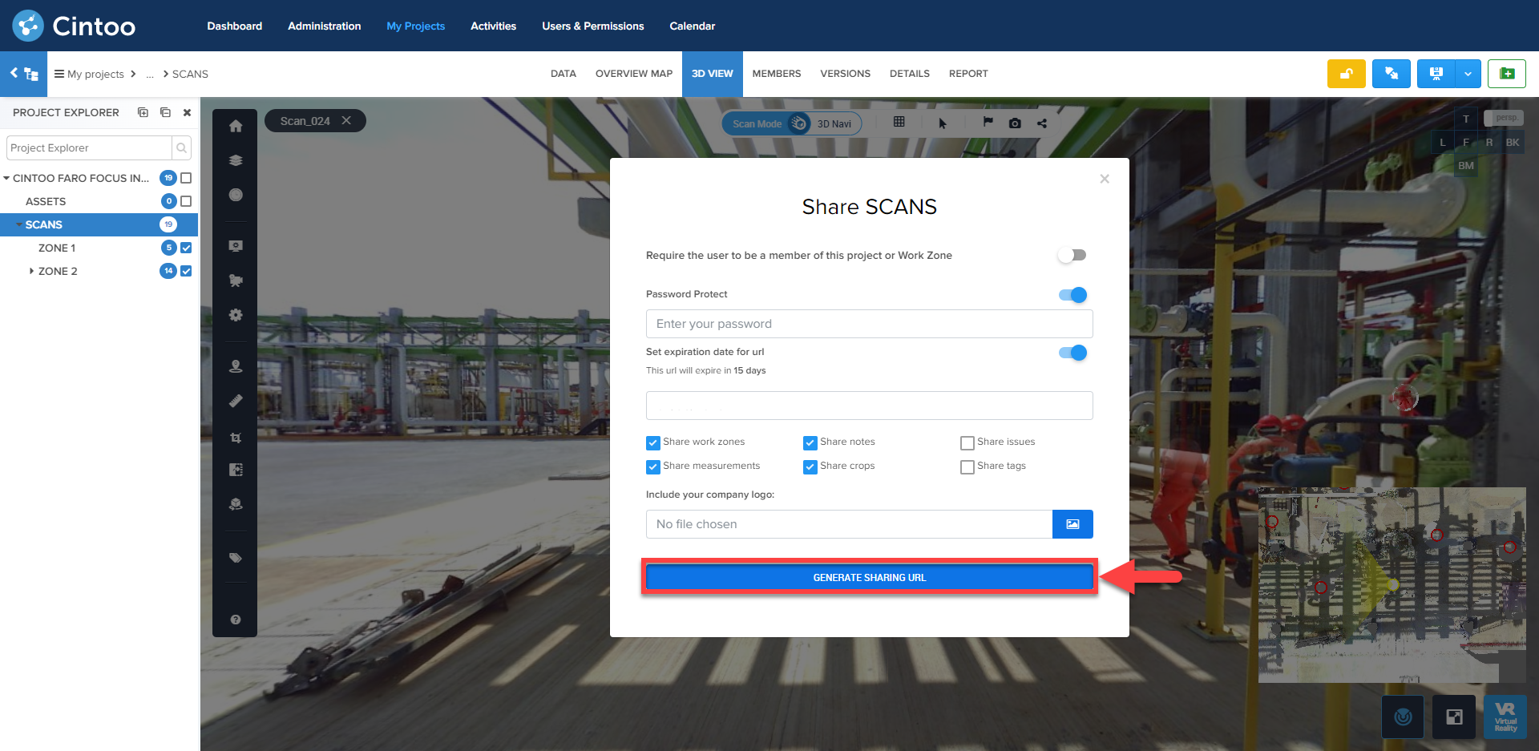Collapse the SCANS tree node
1539x751 pixels.
click(19, 224)
